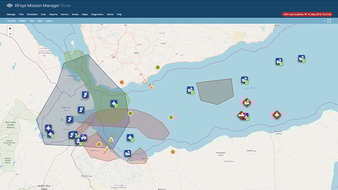Open the Diagnostics menu
The image size is (338, 190).
pyautogui.click(x=97, y=14)
